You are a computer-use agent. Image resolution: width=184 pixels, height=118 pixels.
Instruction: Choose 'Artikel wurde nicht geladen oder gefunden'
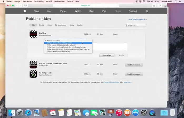click(61, 45)
